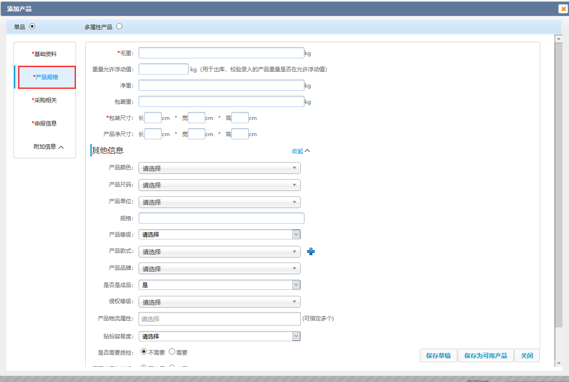
Task: Collapse the 附加信息 sidebar chevron
Action: point(61,147)
